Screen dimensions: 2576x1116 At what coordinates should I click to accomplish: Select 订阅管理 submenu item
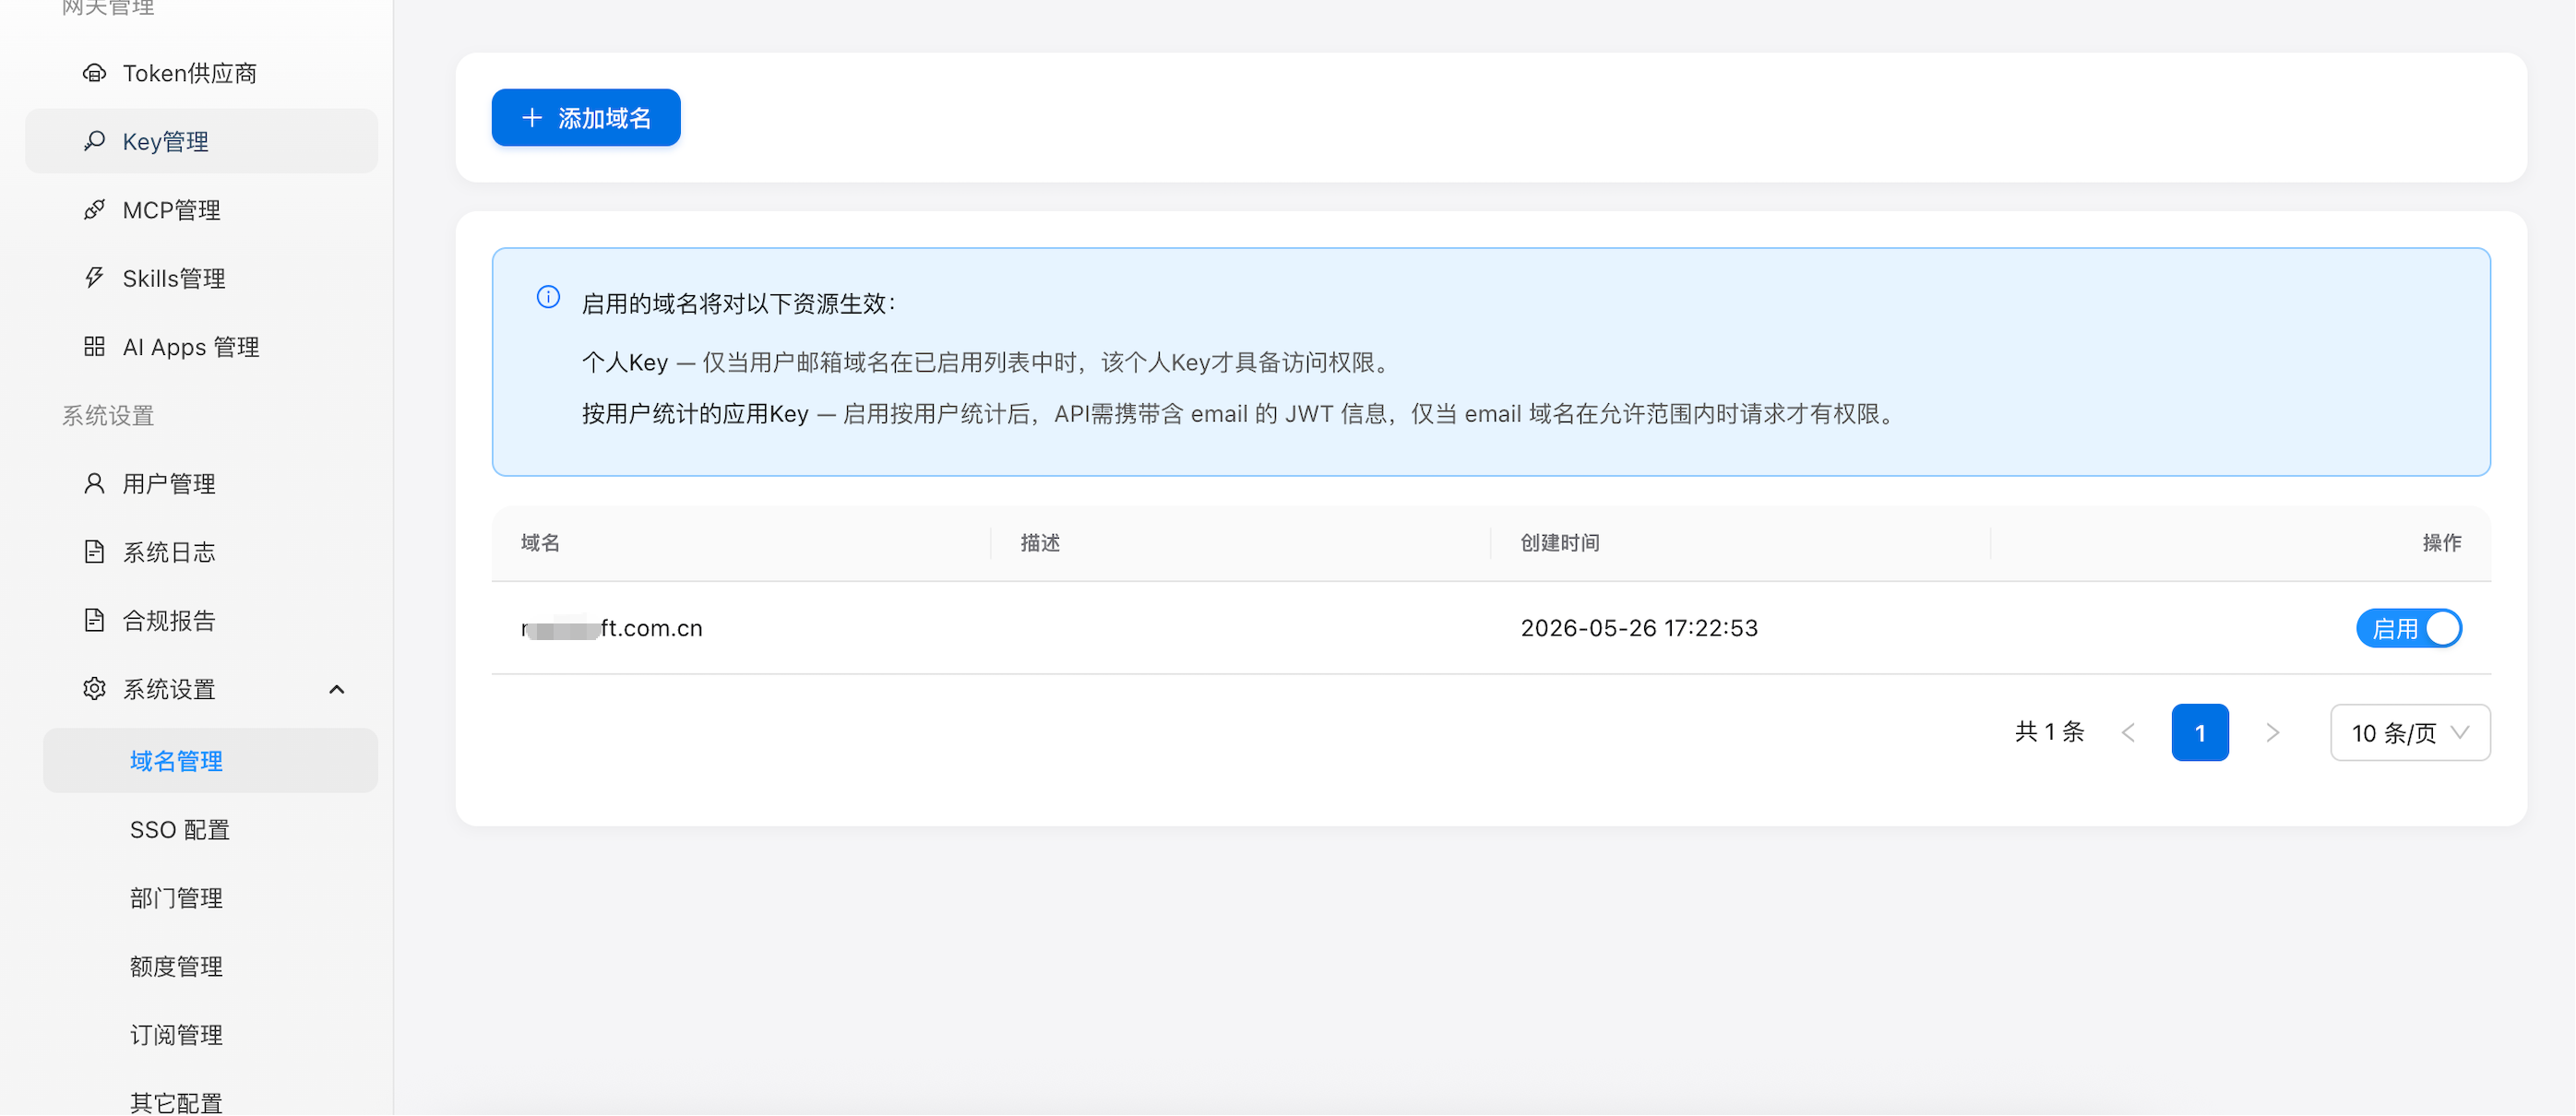210,1035
